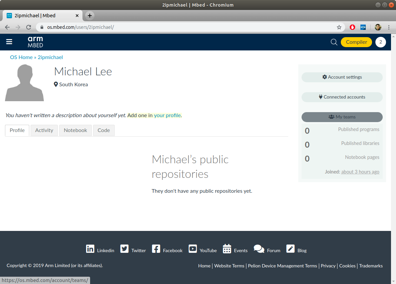Click the Events calendar icon
396x284 pixels.
pos(227,249)
